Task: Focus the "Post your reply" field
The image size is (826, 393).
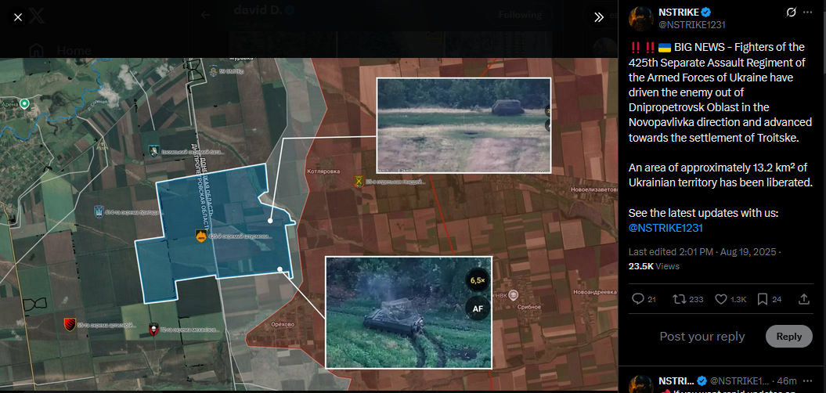Action: [x=702, y=337]
